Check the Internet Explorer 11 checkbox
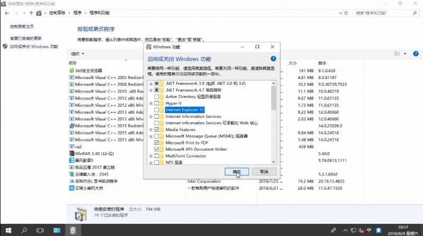423x236 pixels. (157, 110)
